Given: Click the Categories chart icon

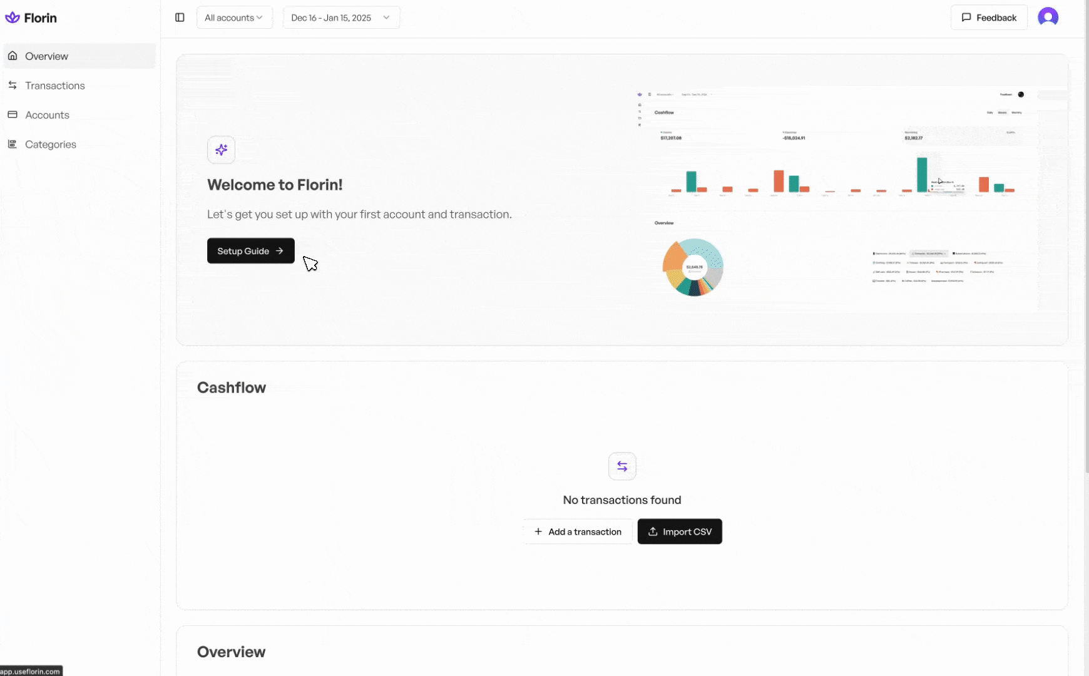Looking at the screenshot, I should 13,144.
